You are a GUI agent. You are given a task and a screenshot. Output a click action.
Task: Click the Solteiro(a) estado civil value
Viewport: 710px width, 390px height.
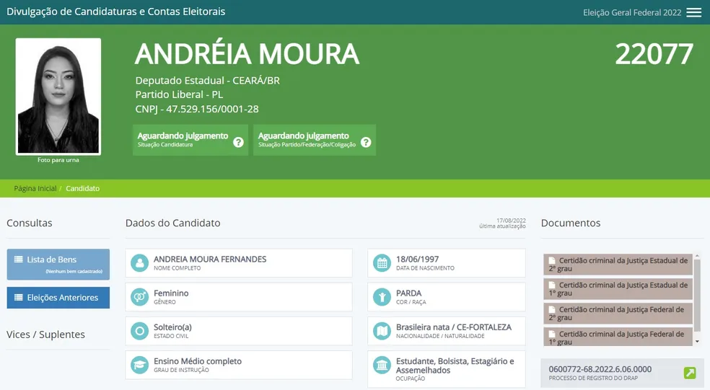[172, 327]
